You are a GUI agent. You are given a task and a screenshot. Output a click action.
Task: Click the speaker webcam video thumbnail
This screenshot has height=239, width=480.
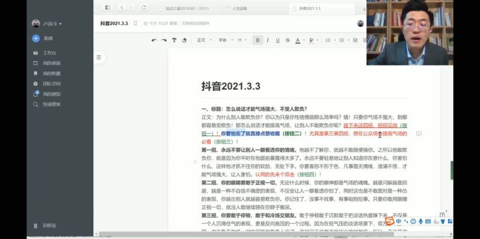[x=409, y=32]
